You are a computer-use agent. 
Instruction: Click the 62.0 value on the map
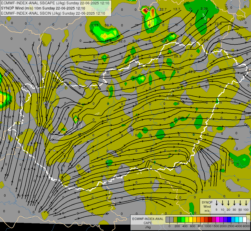click(122, 41)
